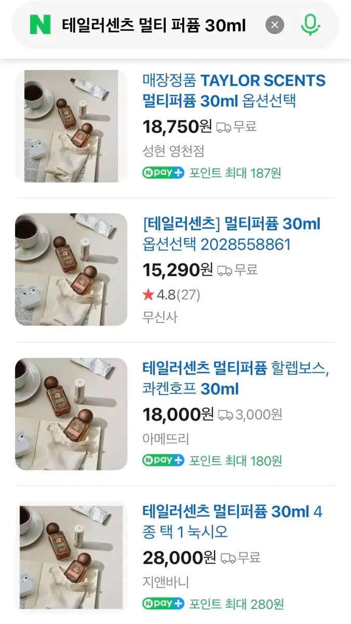The width and height of the screenshot is (351, 624).
Task: Open 테일러센츠 멀티퍼퓸 할렙보스, 콰켄호프 listing
Action: (235, 378)
